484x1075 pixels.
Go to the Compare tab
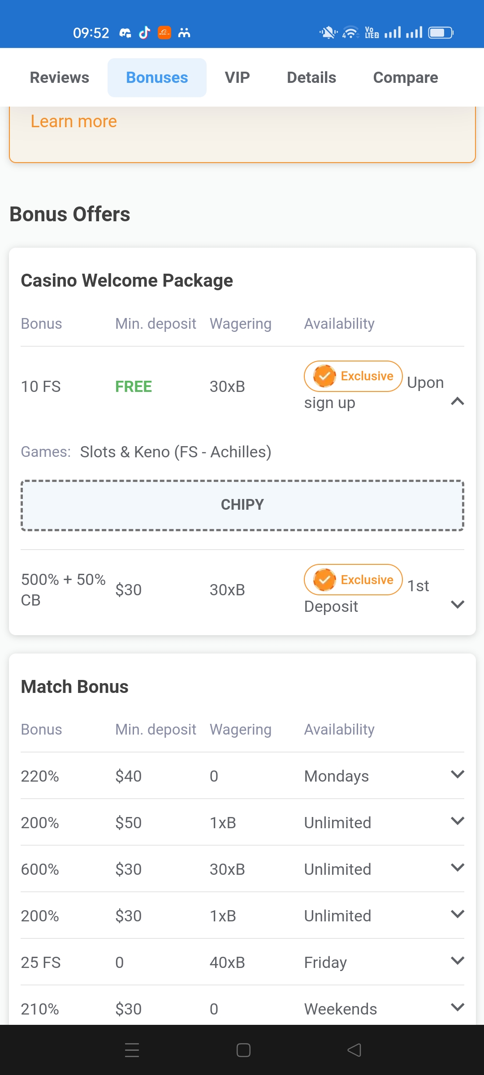click(406, 77)
